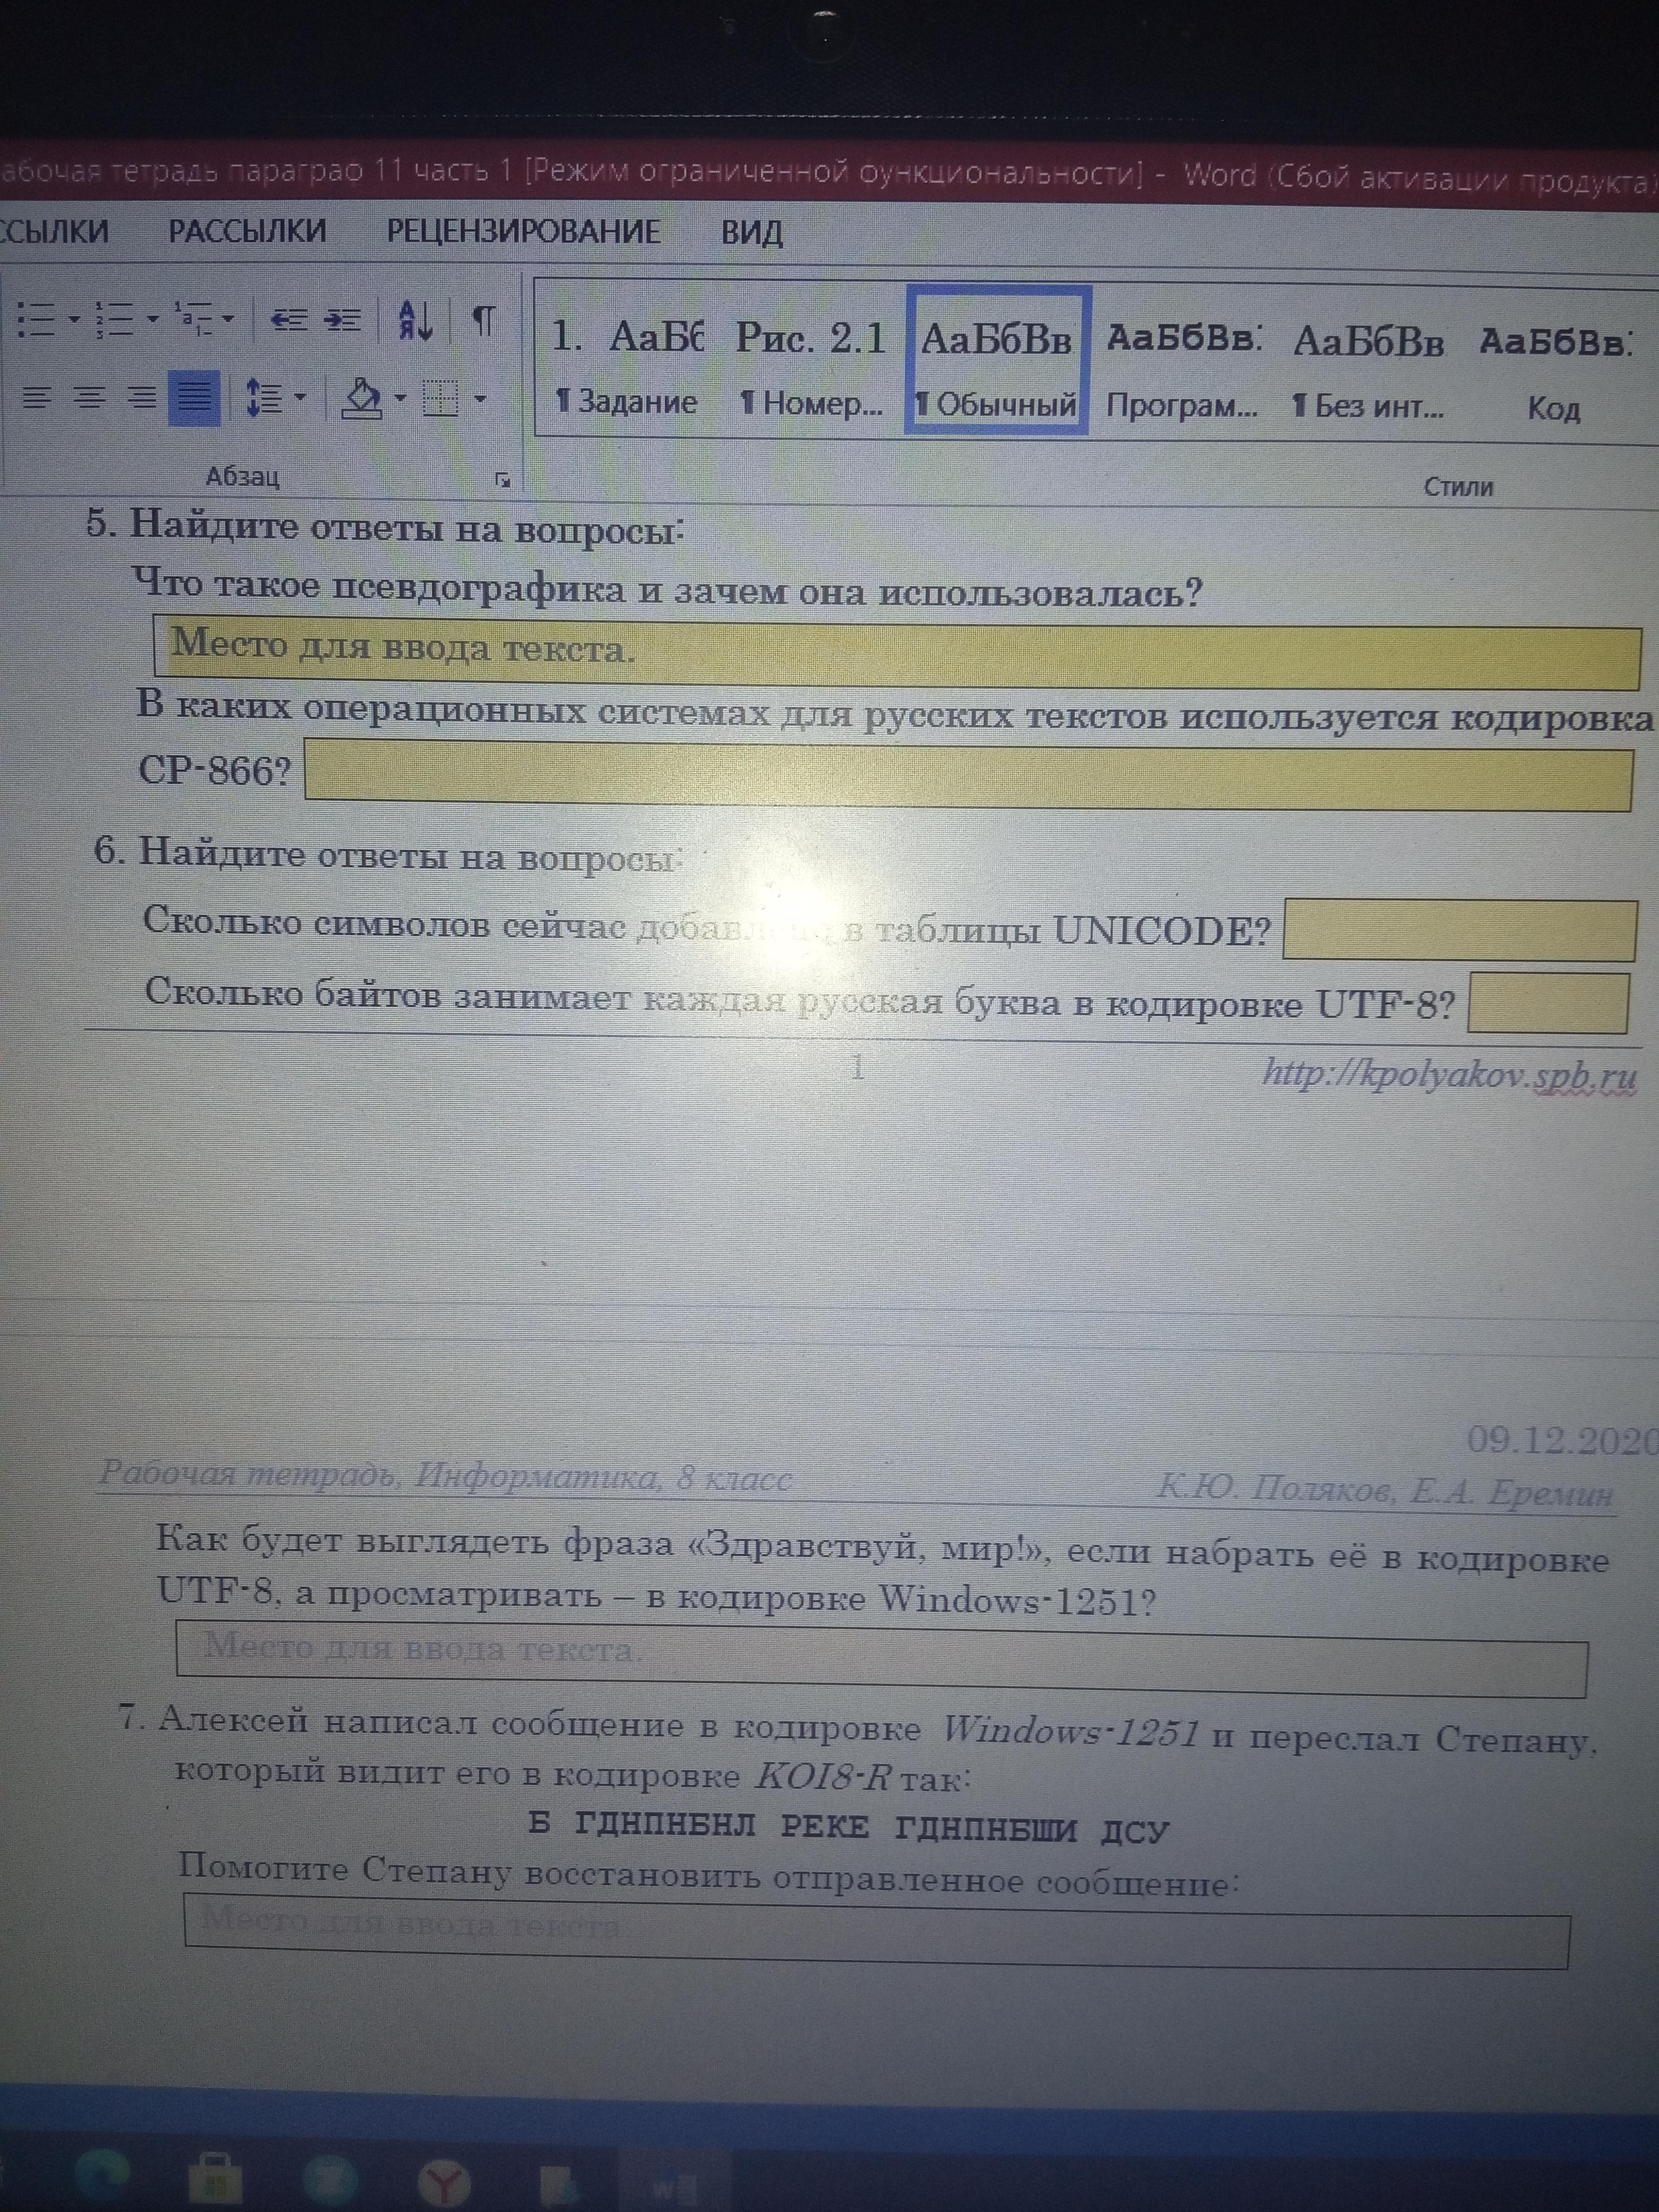Screen dimensions: 1659x2212
Task: Decrease paragraph indent
Action: pos(289,320)
